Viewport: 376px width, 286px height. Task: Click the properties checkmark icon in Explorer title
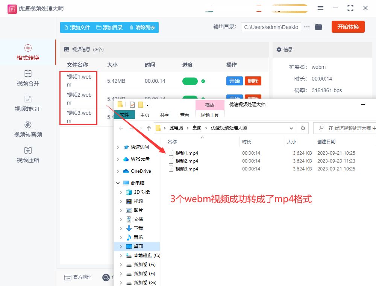pyautogui.click(x=132, y=105)
